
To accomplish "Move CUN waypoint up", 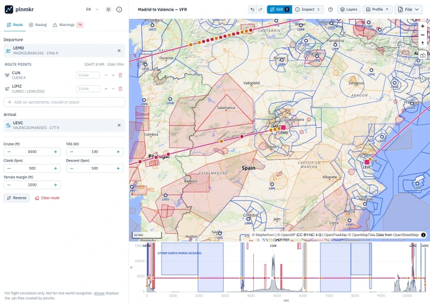I will [x=106, y=75].
